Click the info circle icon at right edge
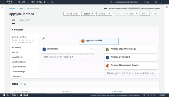 (167, 7)
